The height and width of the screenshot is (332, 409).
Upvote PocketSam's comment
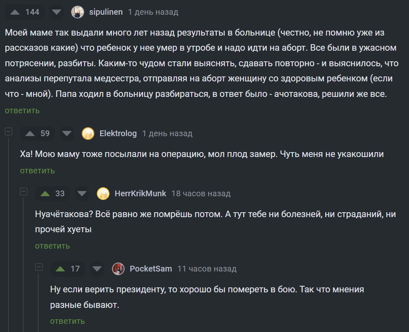[x=60, y=269]
